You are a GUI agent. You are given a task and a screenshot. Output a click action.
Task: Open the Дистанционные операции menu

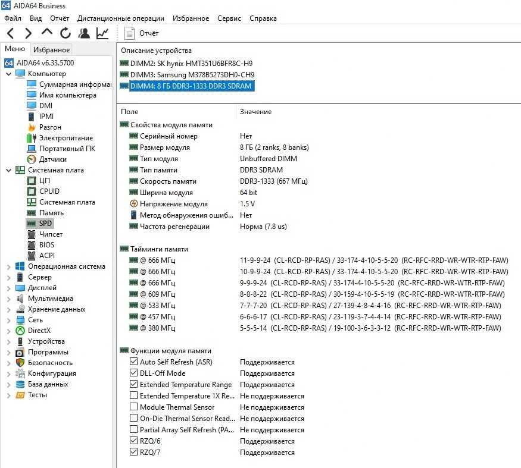[121, 18]
